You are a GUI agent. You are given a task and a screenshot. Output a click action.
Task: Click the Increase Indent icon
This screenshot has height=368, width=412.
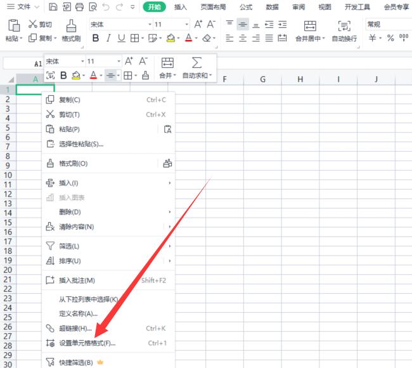[x=283, y=25]
